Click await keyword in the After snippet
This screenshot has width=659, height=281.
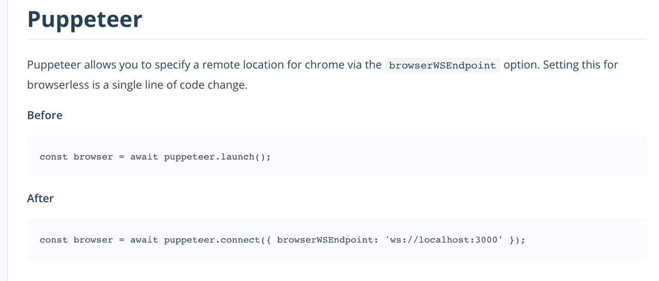pos(144,240)
